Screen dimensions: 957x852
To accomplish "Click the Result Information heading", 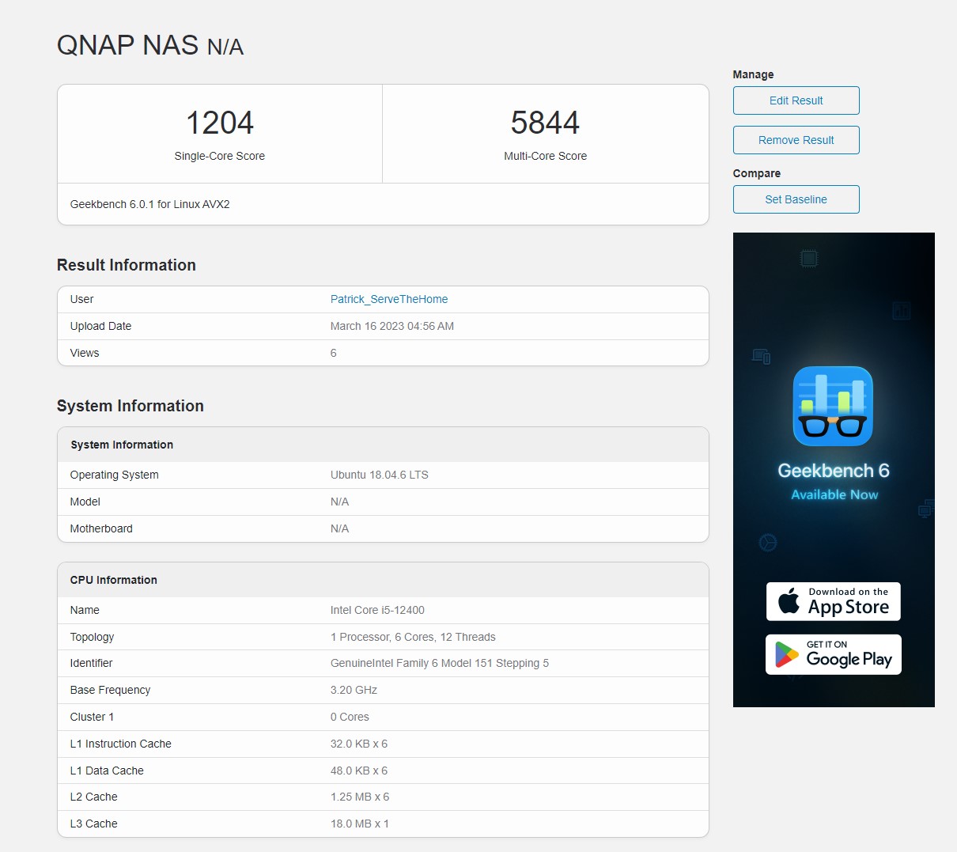I will pos(127,265).
